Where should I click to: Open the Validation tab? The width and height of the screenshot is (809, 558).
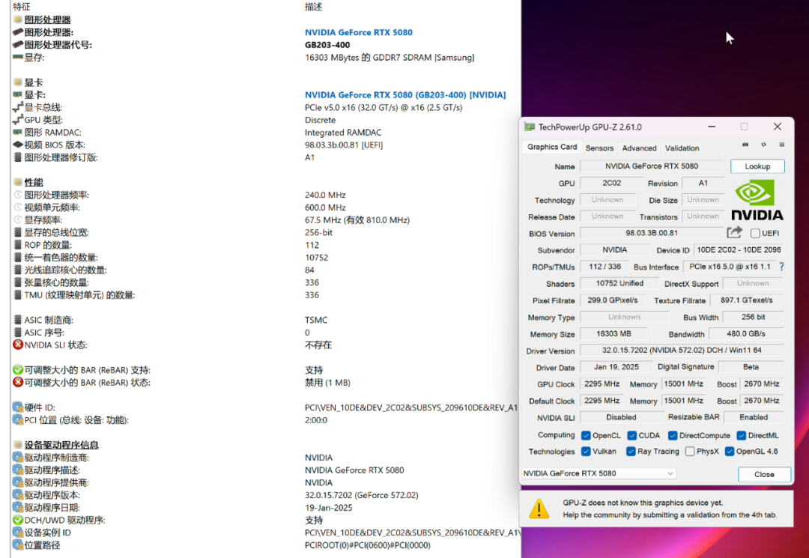pyautogui.click(x=682, y=148)
